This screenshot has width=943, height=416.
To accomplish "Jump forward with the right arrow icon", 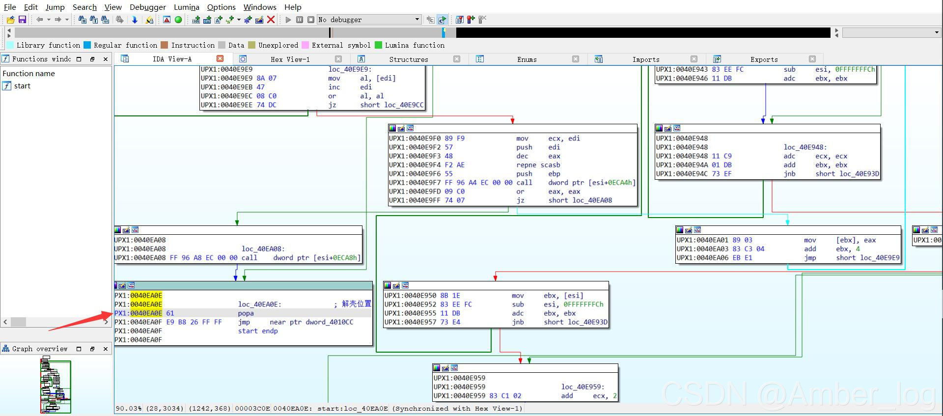I will tap(58, 20).
